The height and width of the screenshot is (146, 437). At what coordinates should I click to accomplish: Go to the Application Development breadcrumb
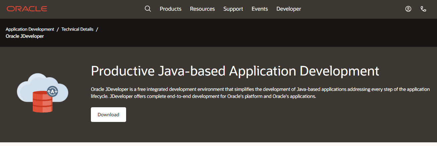click(30, 29)
